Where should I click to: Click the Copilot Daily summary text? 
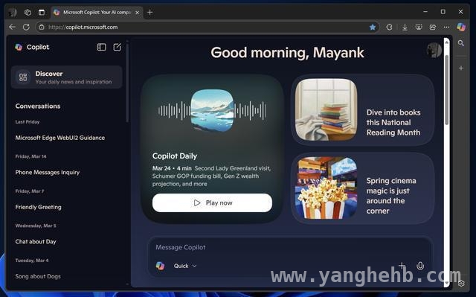tap(211, 176)
